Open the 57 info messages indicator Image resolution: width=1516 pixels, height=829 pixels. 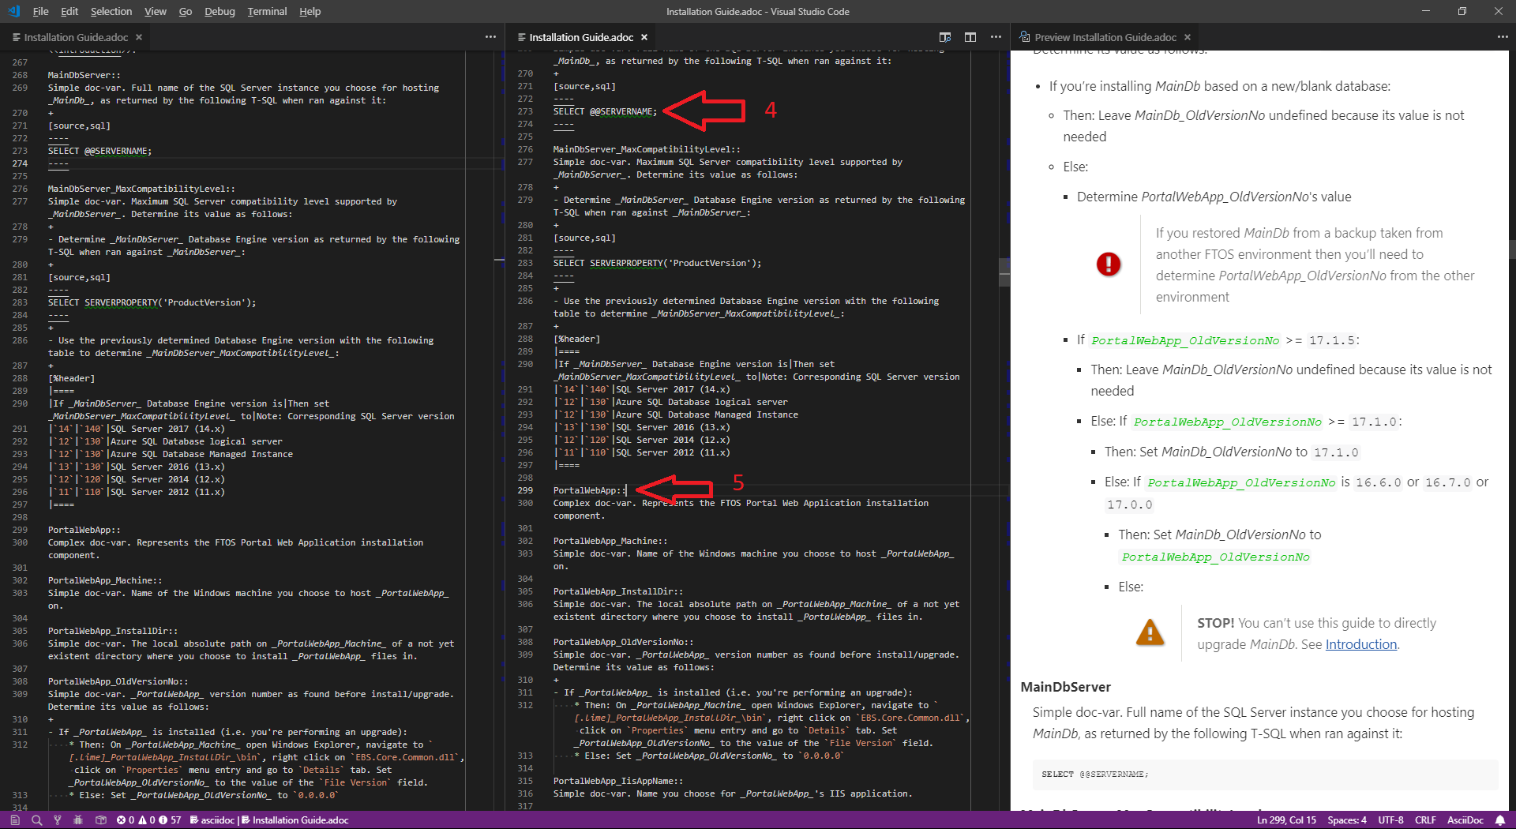(170, 820)
